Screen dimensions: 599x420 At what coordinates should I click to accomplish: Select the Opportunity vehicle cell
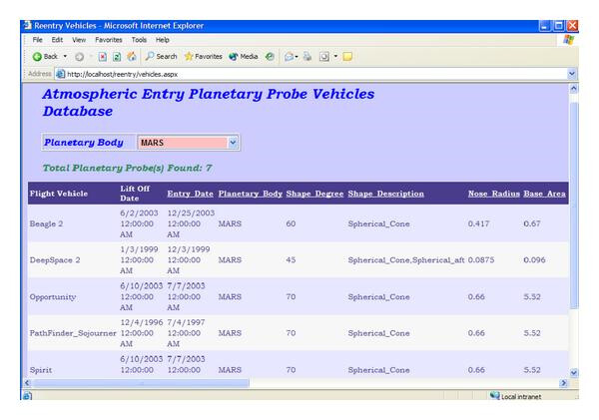[53, 296]
